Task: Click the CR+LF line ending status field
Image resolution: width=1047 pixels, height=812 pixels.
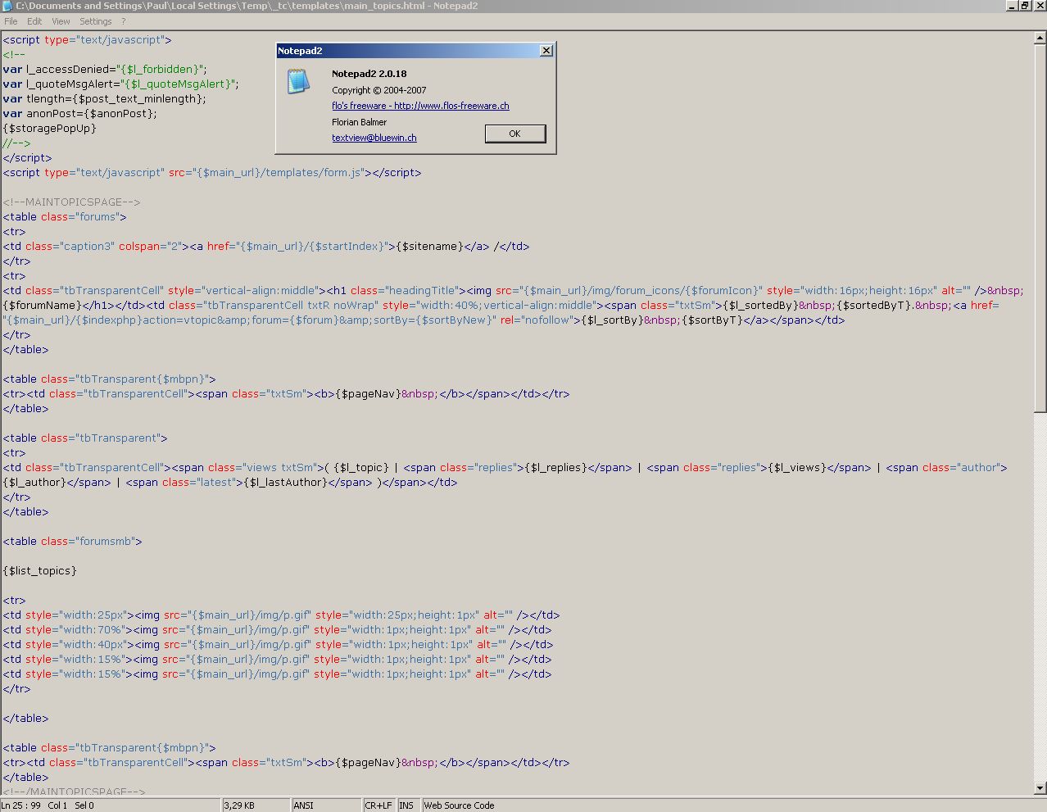Action: point(379,805)
